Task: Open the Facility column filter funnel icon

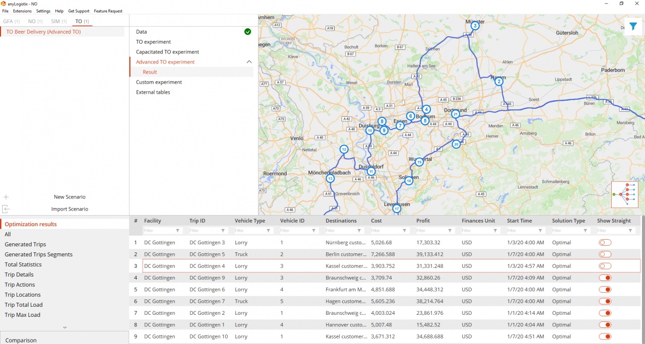Action: [177, 231]
